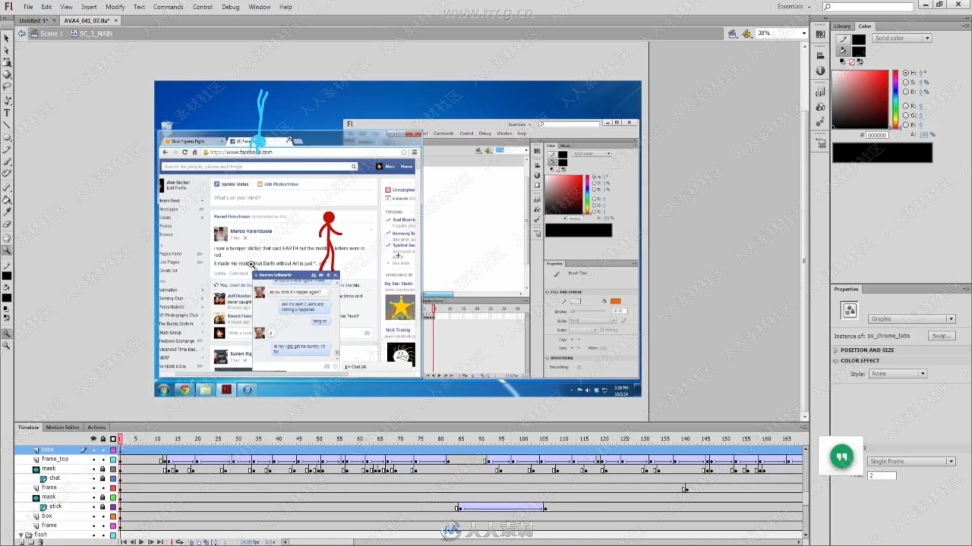Click the Edit Scene clapper icon
Screen dimensions: 972x546
[x=733, y=34]
